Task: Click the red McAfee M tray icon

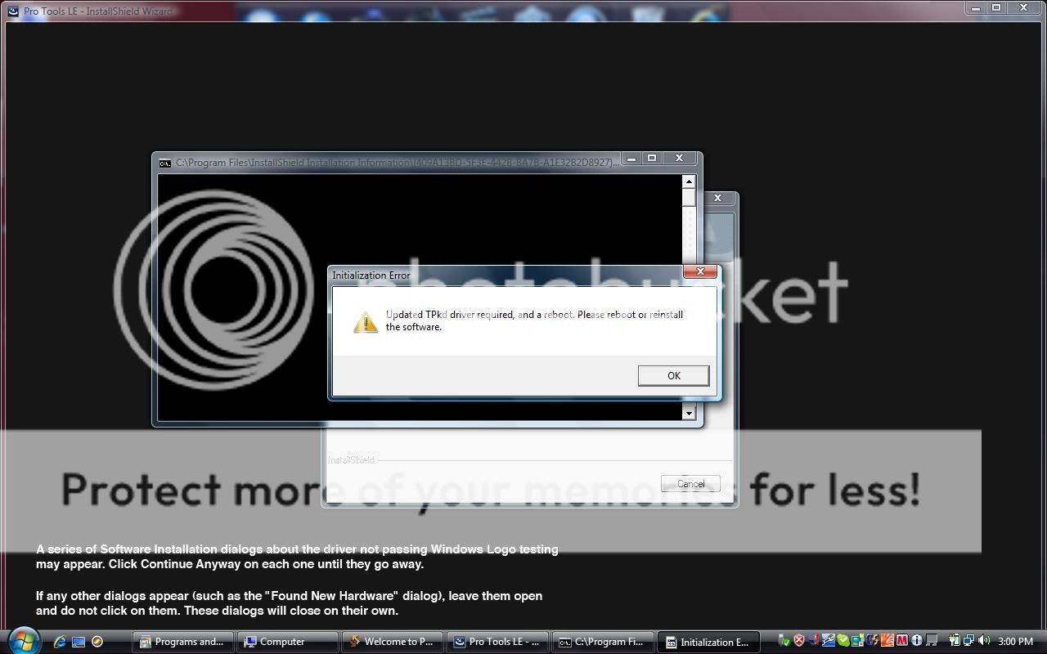Action: coord(902,641)
